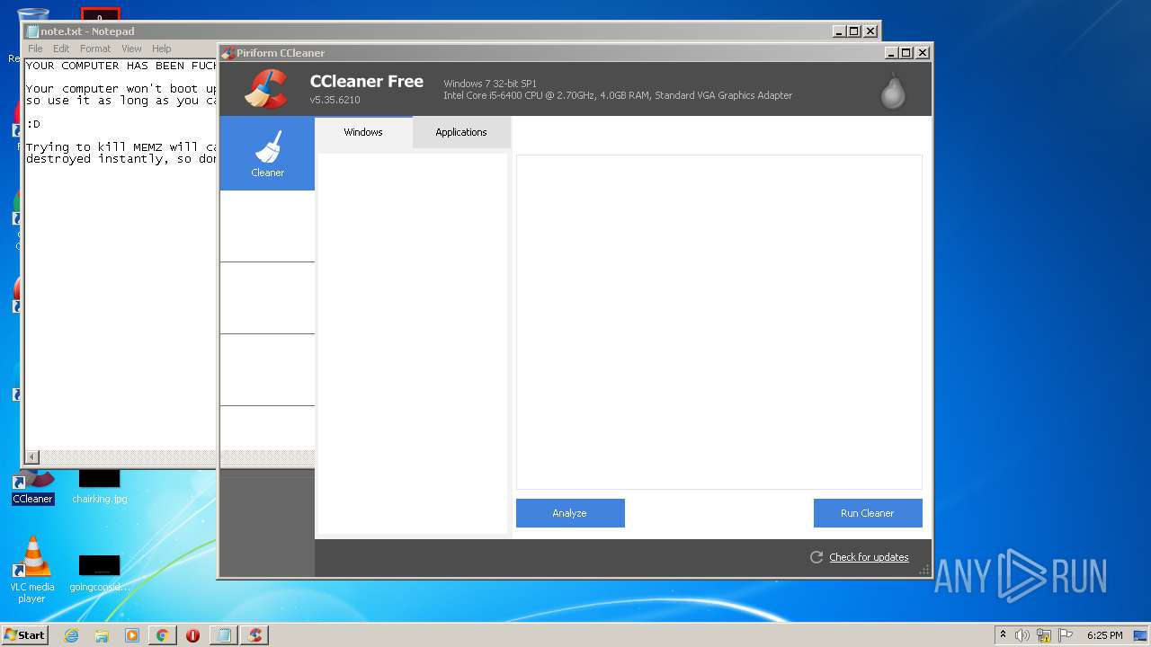This screenshot has width=1151, height=647.
Task: Switch to CCleaner via taskbar button
Action: coord(254,635)
